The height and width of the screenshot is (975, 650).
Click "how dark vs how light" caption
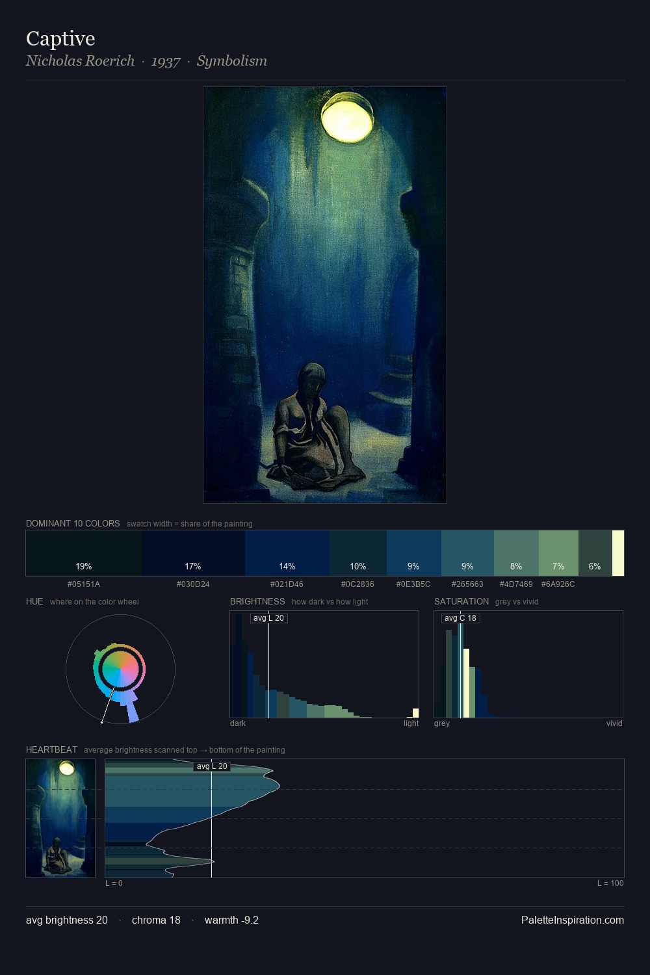point(330,602)
